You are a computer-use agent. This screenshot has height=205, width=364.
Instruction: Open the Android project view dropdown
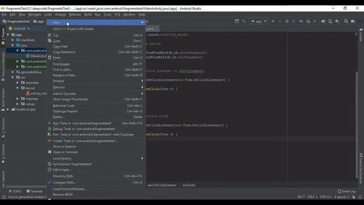point(19,28)
